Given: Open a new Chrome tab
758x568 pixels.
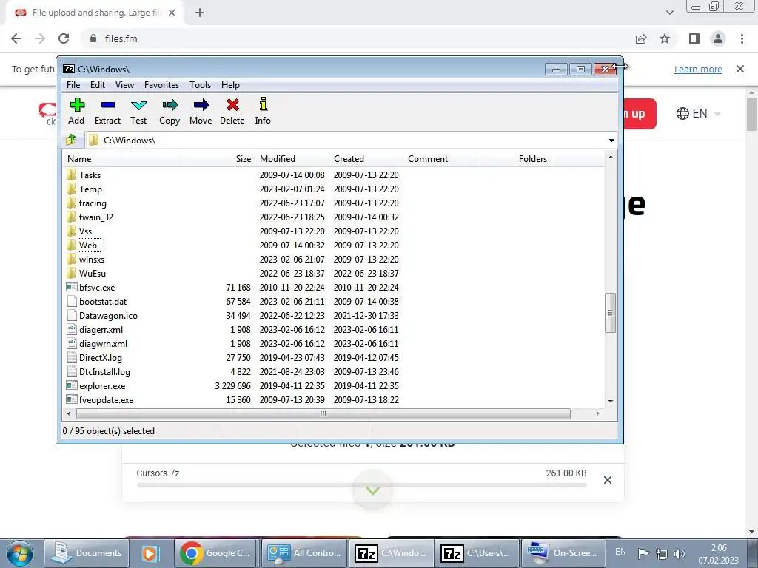Looking at the screenshot, I should coord(200,13).
